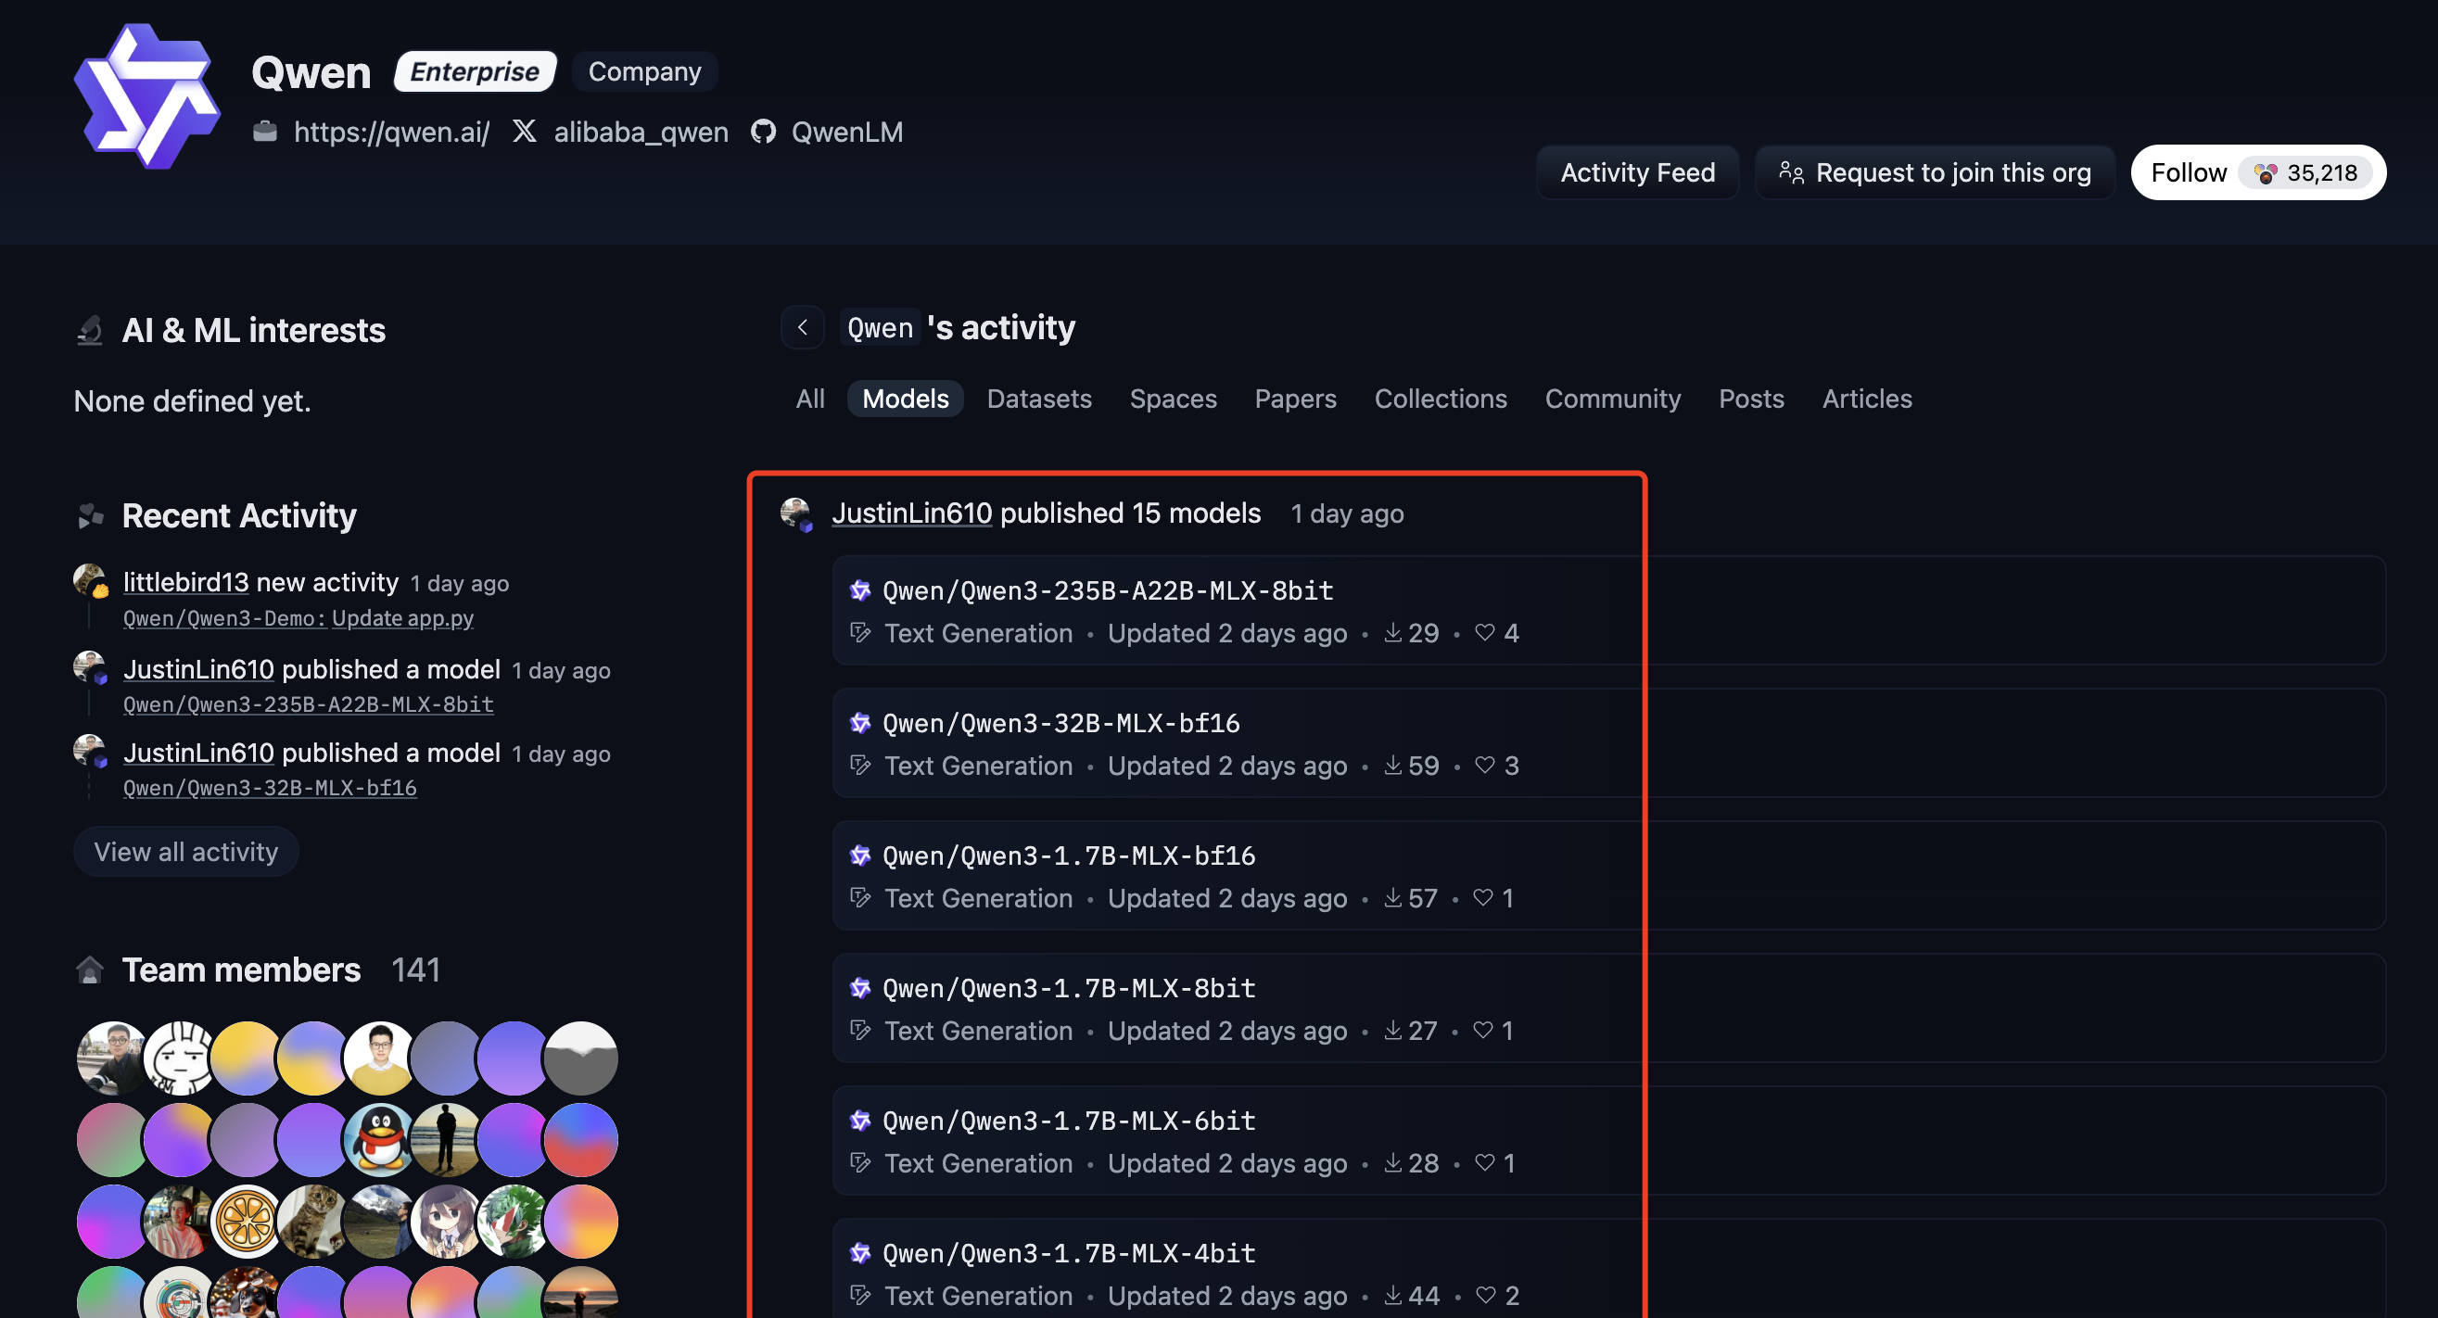The image size is (2438, 1318).
Task: Open the Articles tab
Action: coord(1867,399)
